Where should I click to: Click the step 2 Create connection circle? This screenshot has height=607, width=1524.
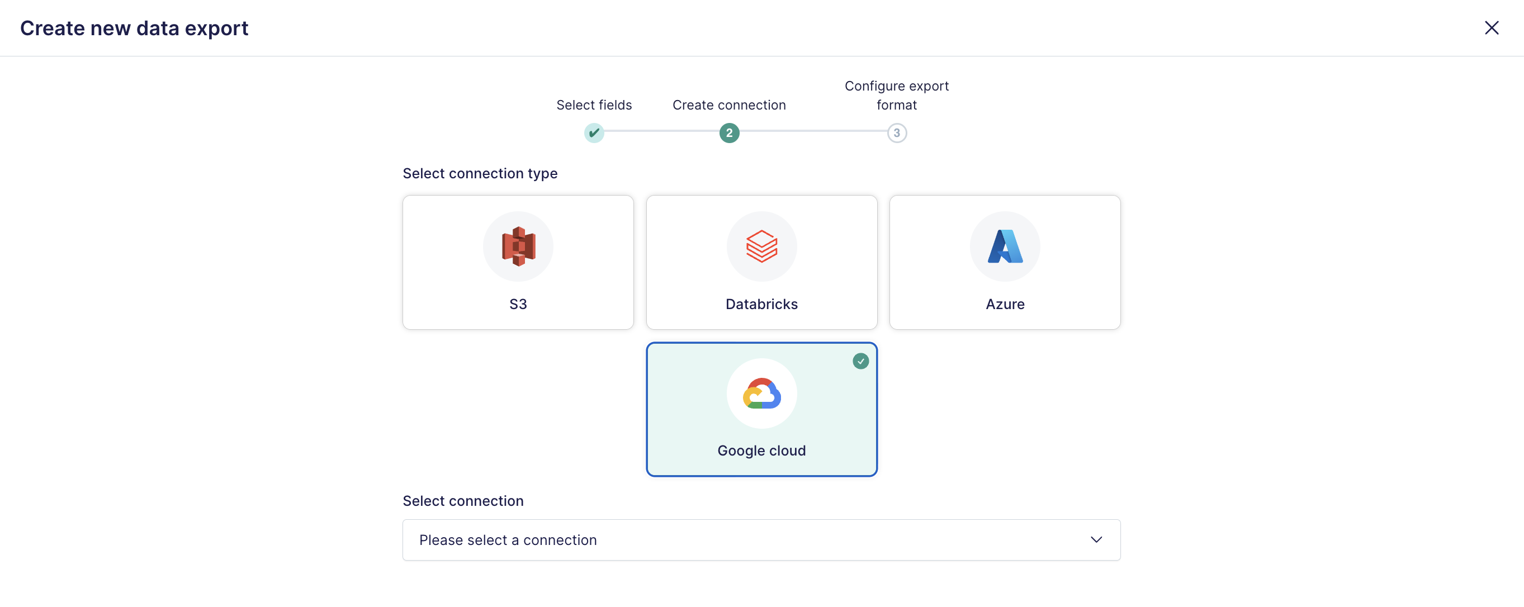tap(729, 132)
